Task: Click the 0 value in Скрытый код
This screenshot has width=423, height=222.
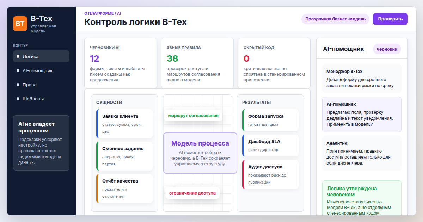Action: (x=246, y=58)
